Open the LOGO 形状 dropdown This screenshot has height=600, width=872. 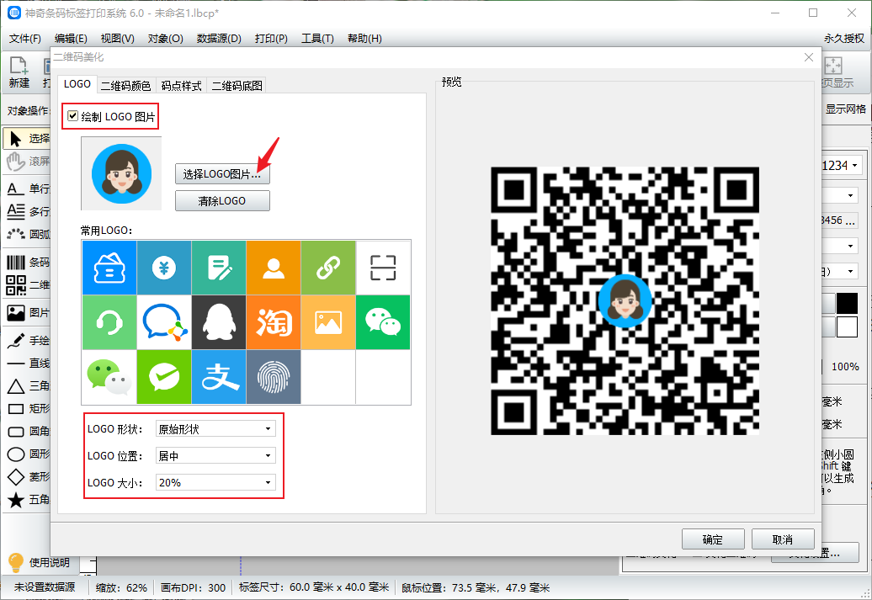tap(215, 428)
